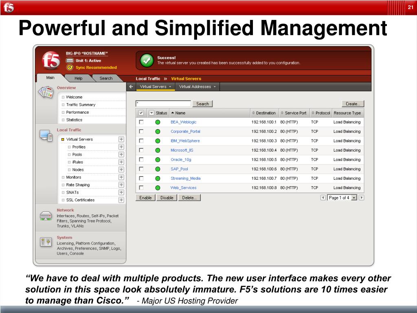
Task: Switch to the Help tab
Action: (x=79, y=78)
